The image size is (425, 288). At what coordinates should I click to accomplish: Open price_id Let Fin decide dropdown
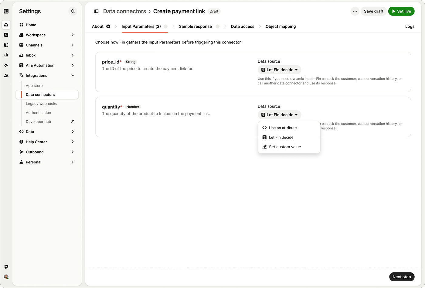(x=279, y=70)
